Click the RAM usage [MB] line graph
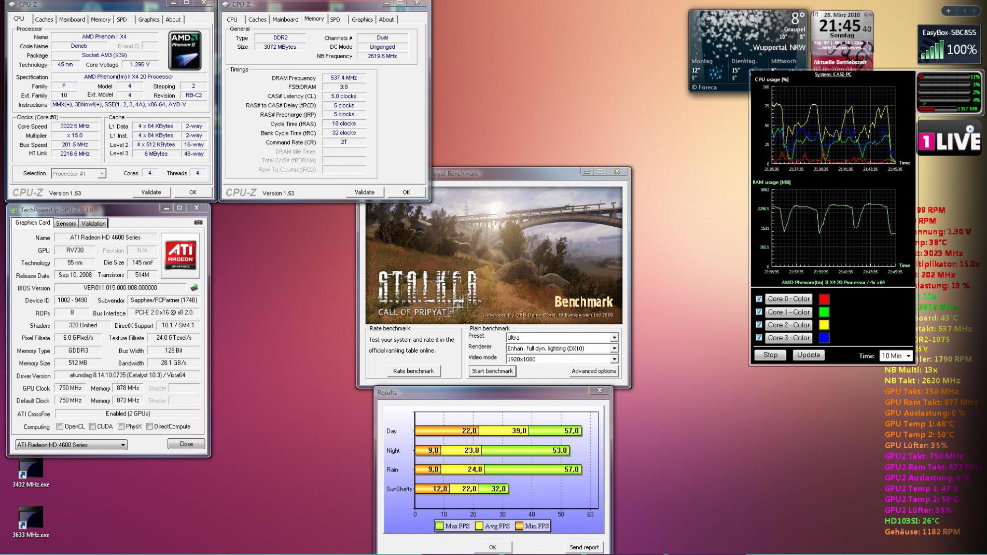 pyautogui.click(x=833, y=228)
